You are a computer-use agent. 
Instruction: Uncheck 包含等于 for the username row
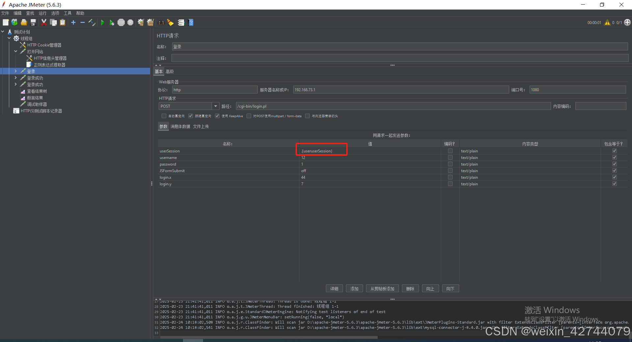[x=614, y=157]
